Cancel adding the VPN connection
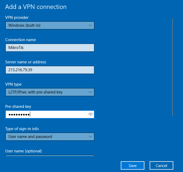 tap(161, 165)
